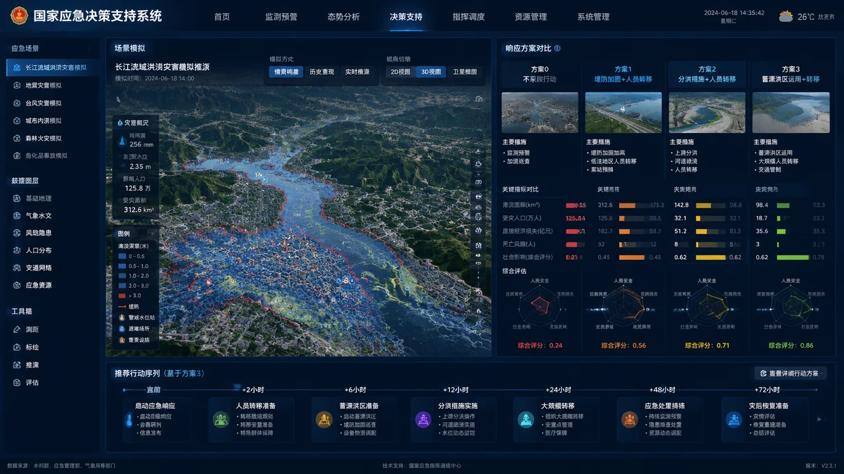This screenshot has height=474, width=844.
Task: Click the detailed action plan button
Action: [790, 373]
